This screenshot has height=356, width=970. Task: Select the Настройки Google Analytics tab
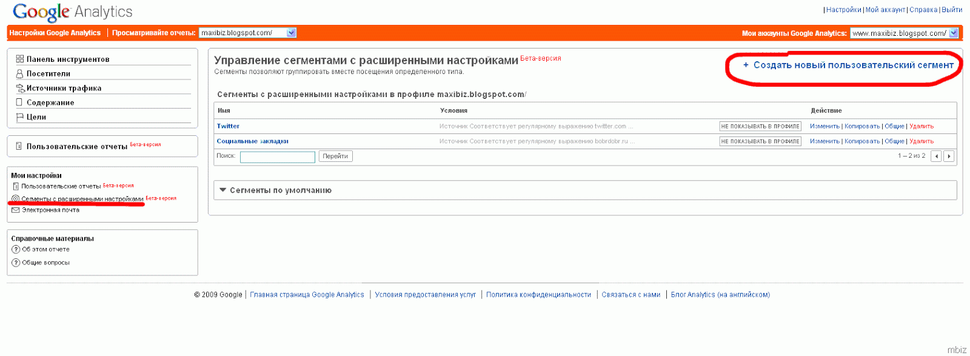click(x=55, y=33)
